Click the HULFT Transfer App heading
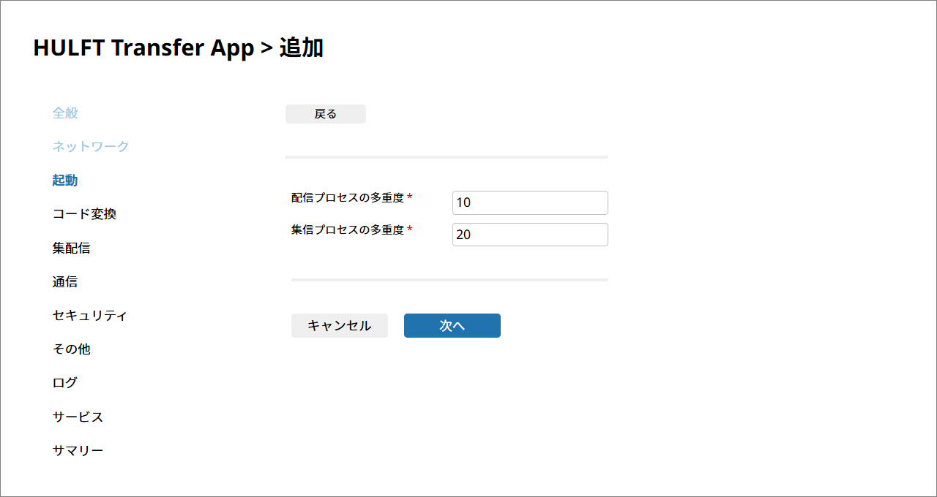This screenshot has height=497, width=937. (143, 48)
